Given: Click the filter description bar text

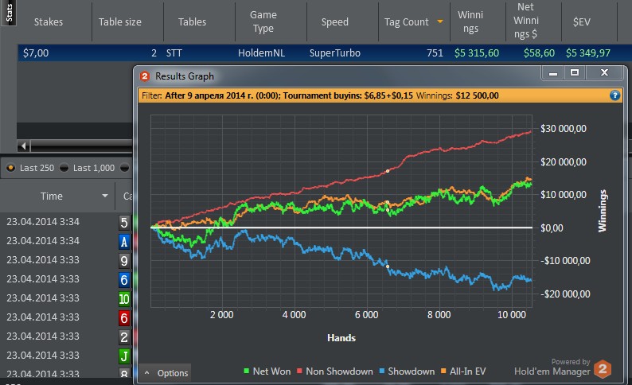Looking at the screenshot, I should [320, 95].
